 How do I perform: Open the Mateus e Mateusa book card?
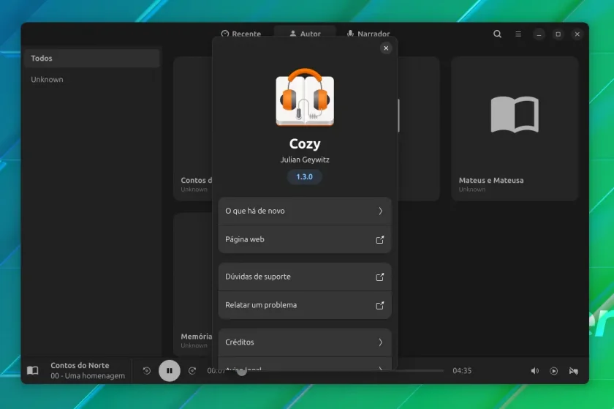coord(515,129)
